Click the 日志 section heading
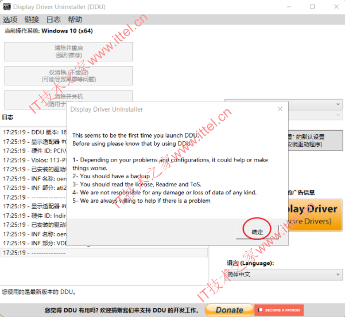The width and height of the screenshot is (345, 317). 7,117
